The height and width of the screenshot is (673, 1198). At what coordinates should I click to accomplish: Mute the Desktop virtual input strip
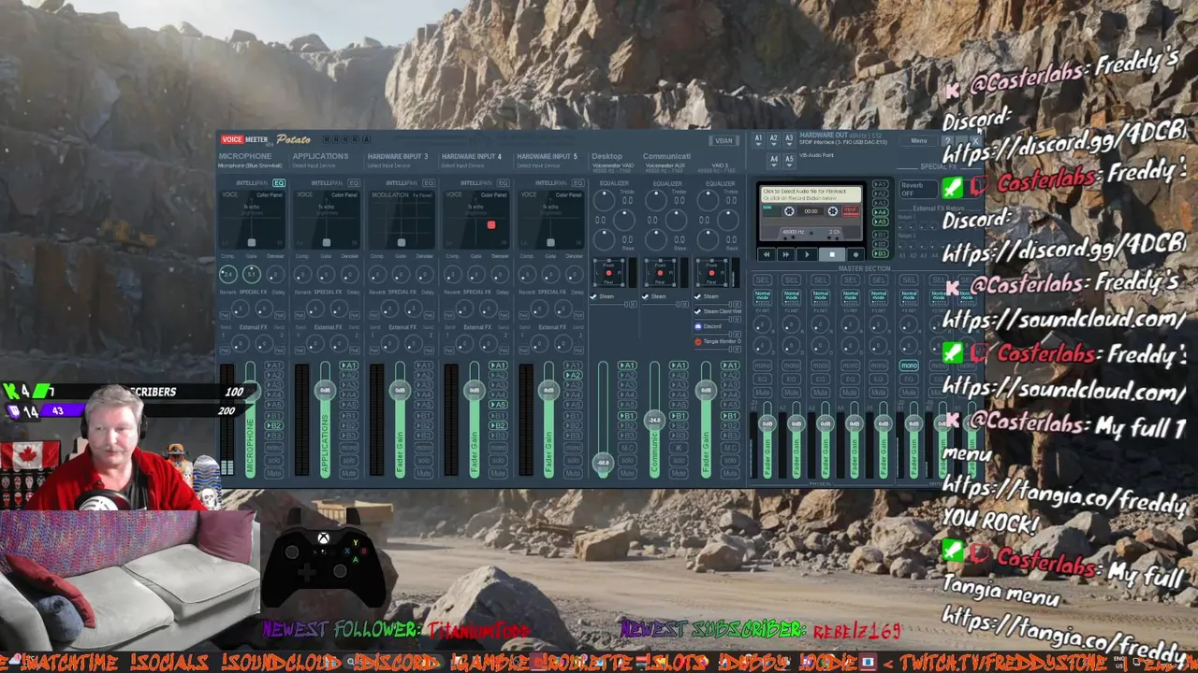coord(627,473)
